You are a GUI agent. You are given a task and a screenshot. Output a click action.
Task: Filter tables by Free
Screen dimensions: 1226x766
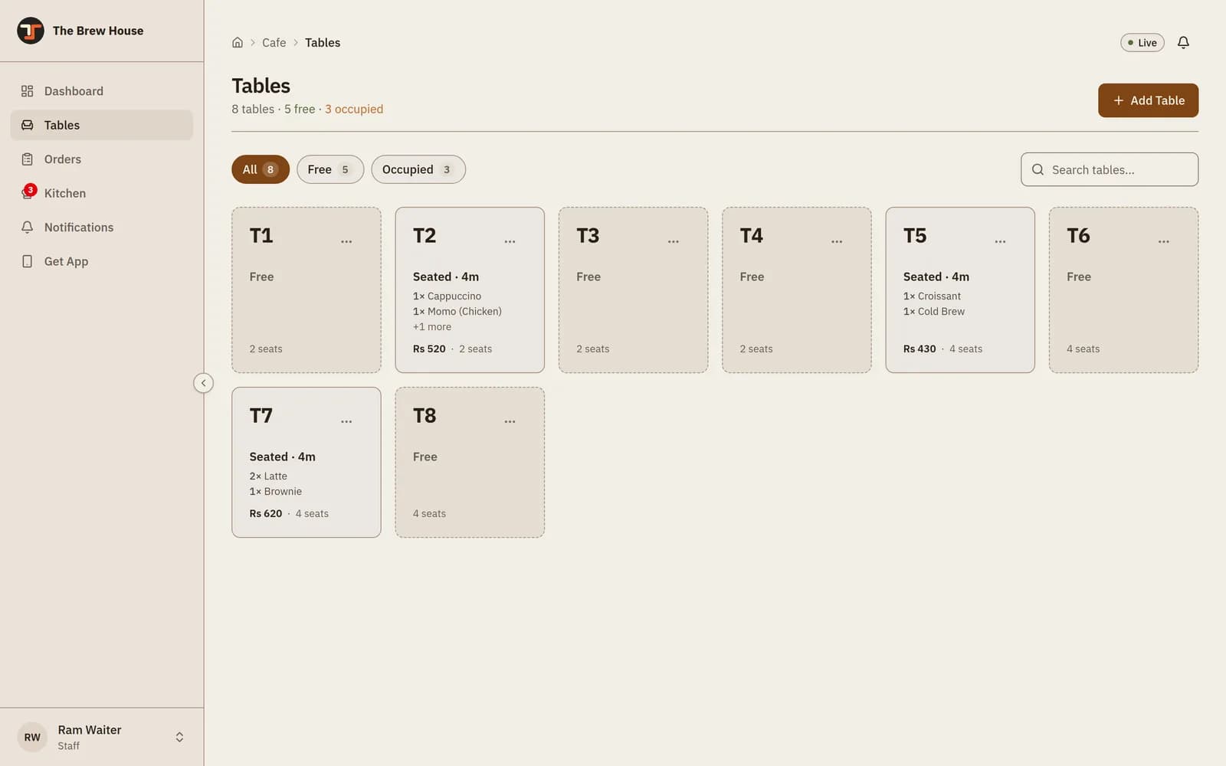pos(330,169)
